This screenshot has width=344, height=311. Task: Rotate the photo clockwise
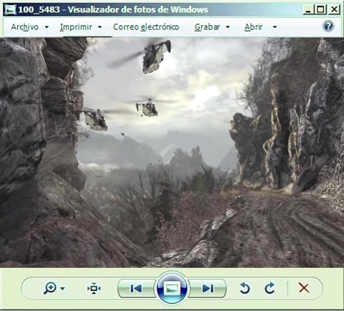[270, 288]
